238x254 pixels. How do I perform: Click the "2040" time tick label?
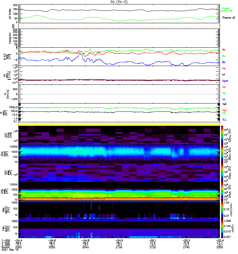tap(85, 247)
